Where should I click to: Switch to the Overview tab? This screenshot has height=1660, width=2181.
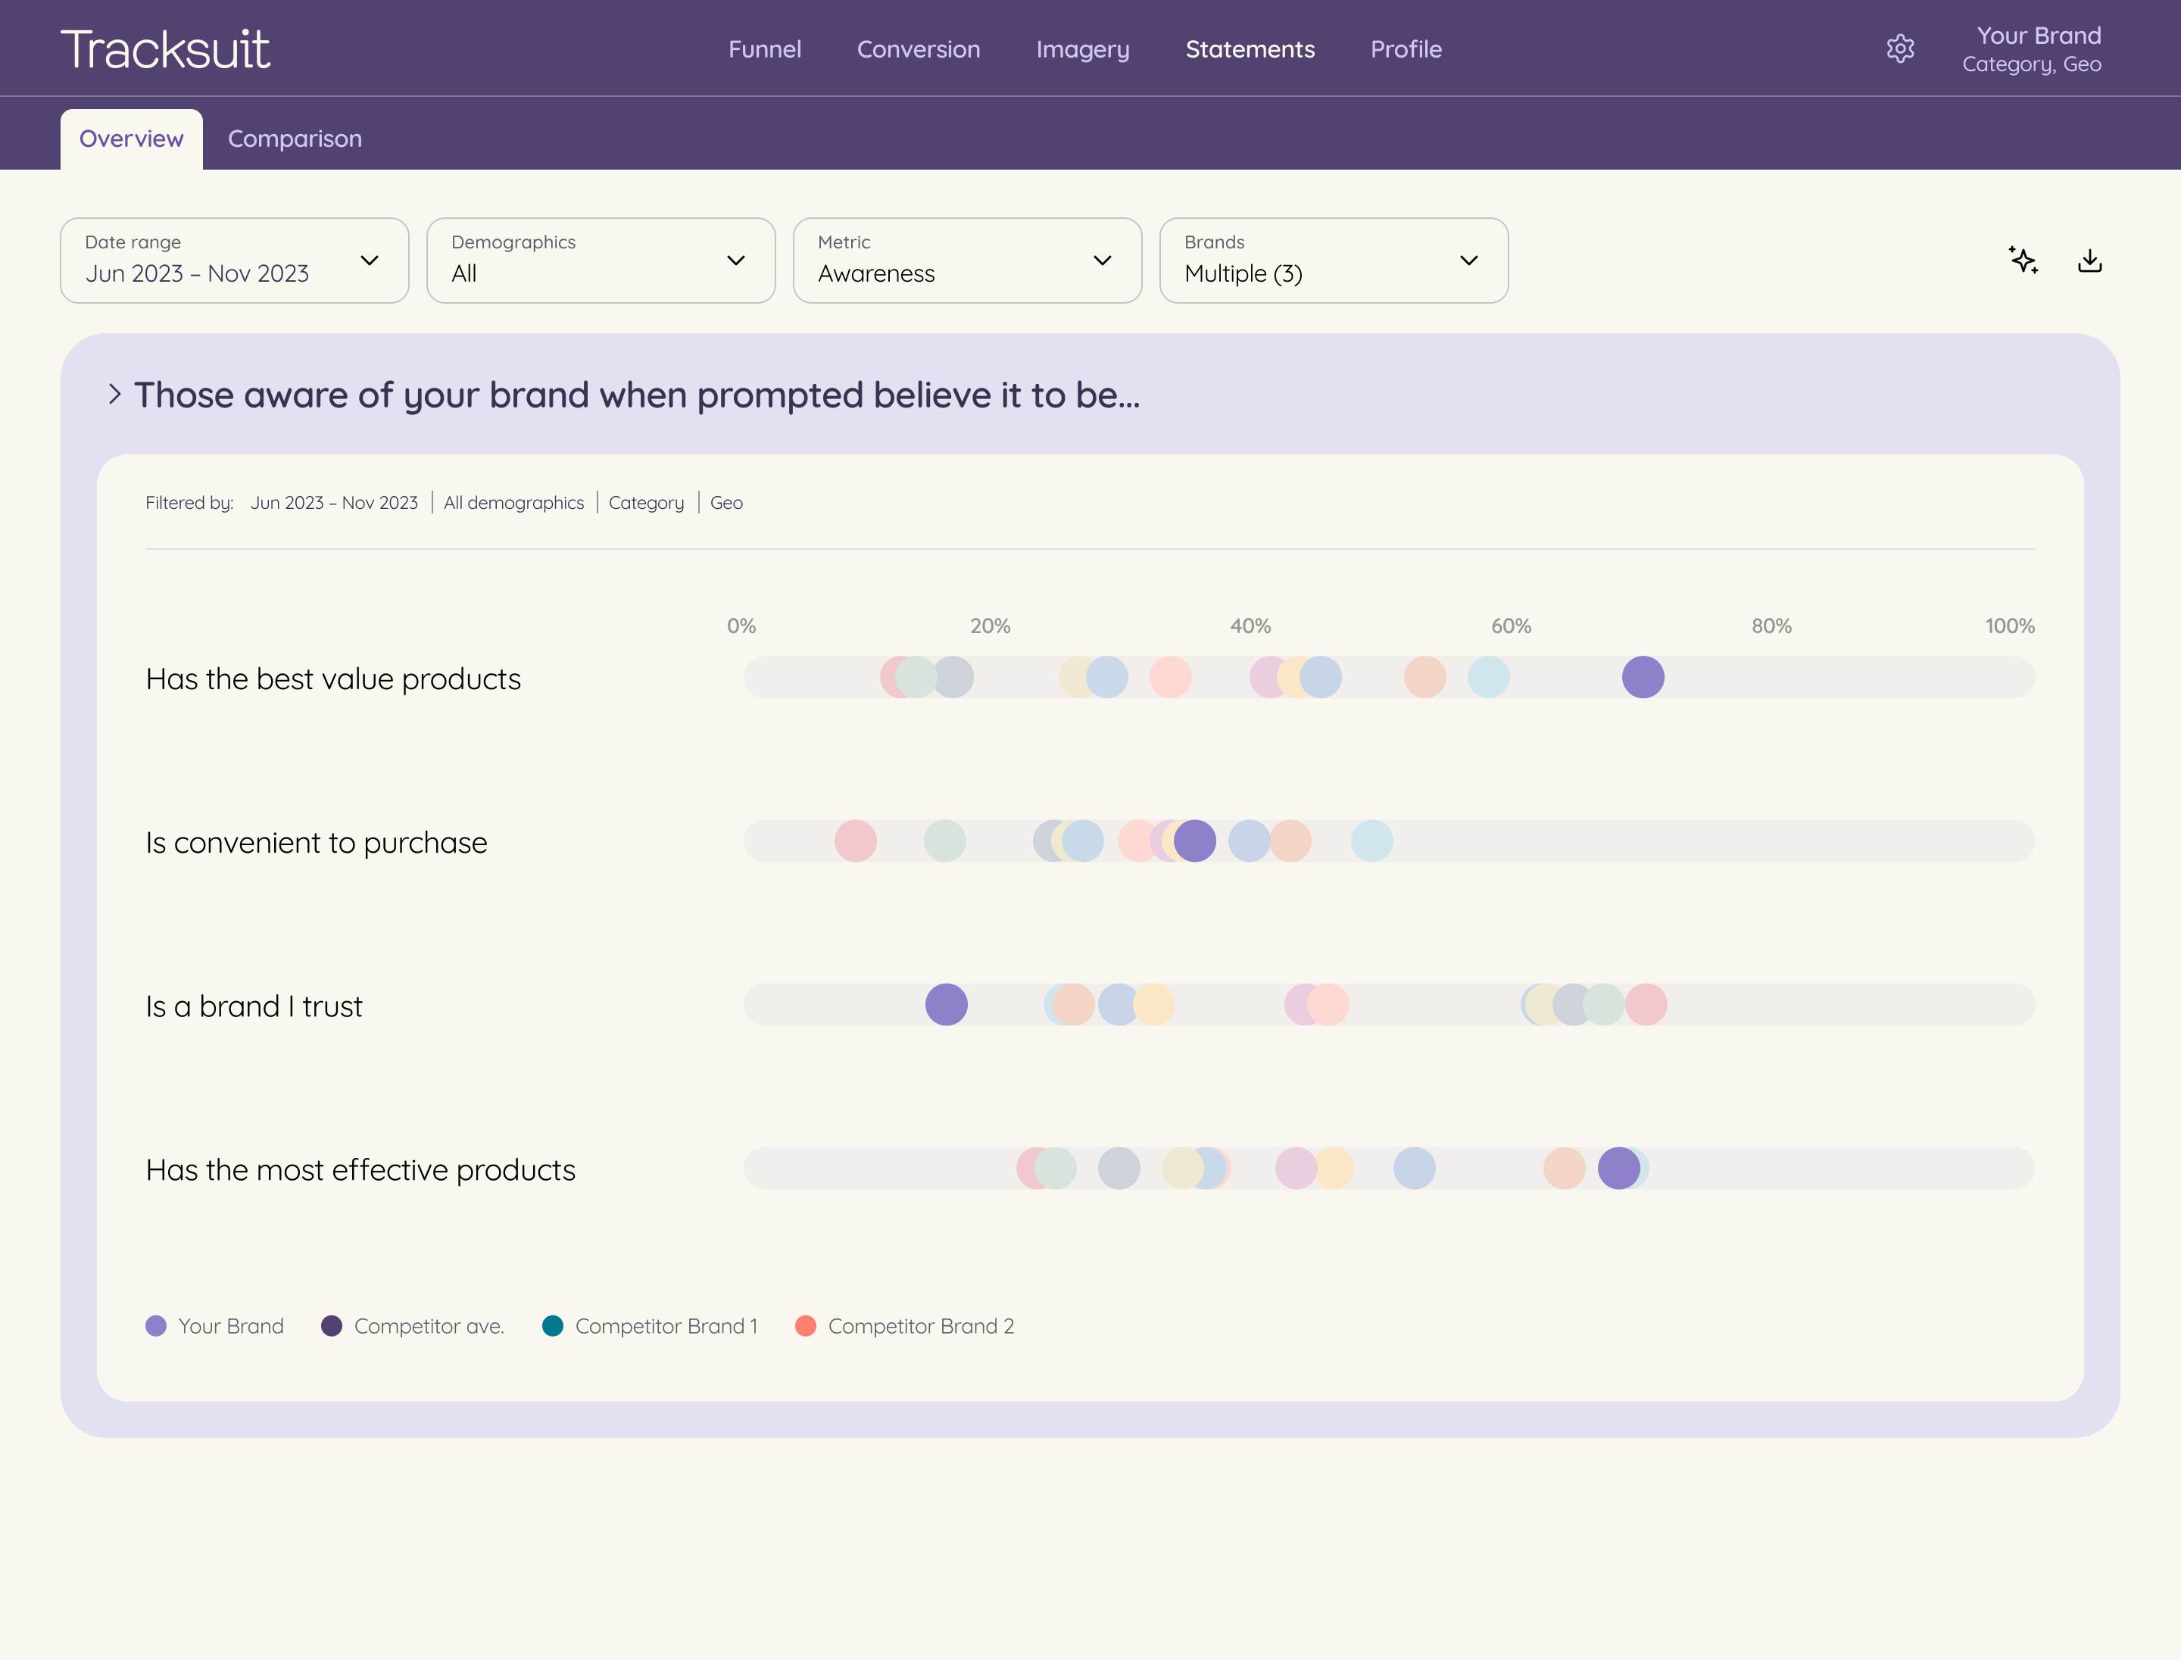coord(132,139)
